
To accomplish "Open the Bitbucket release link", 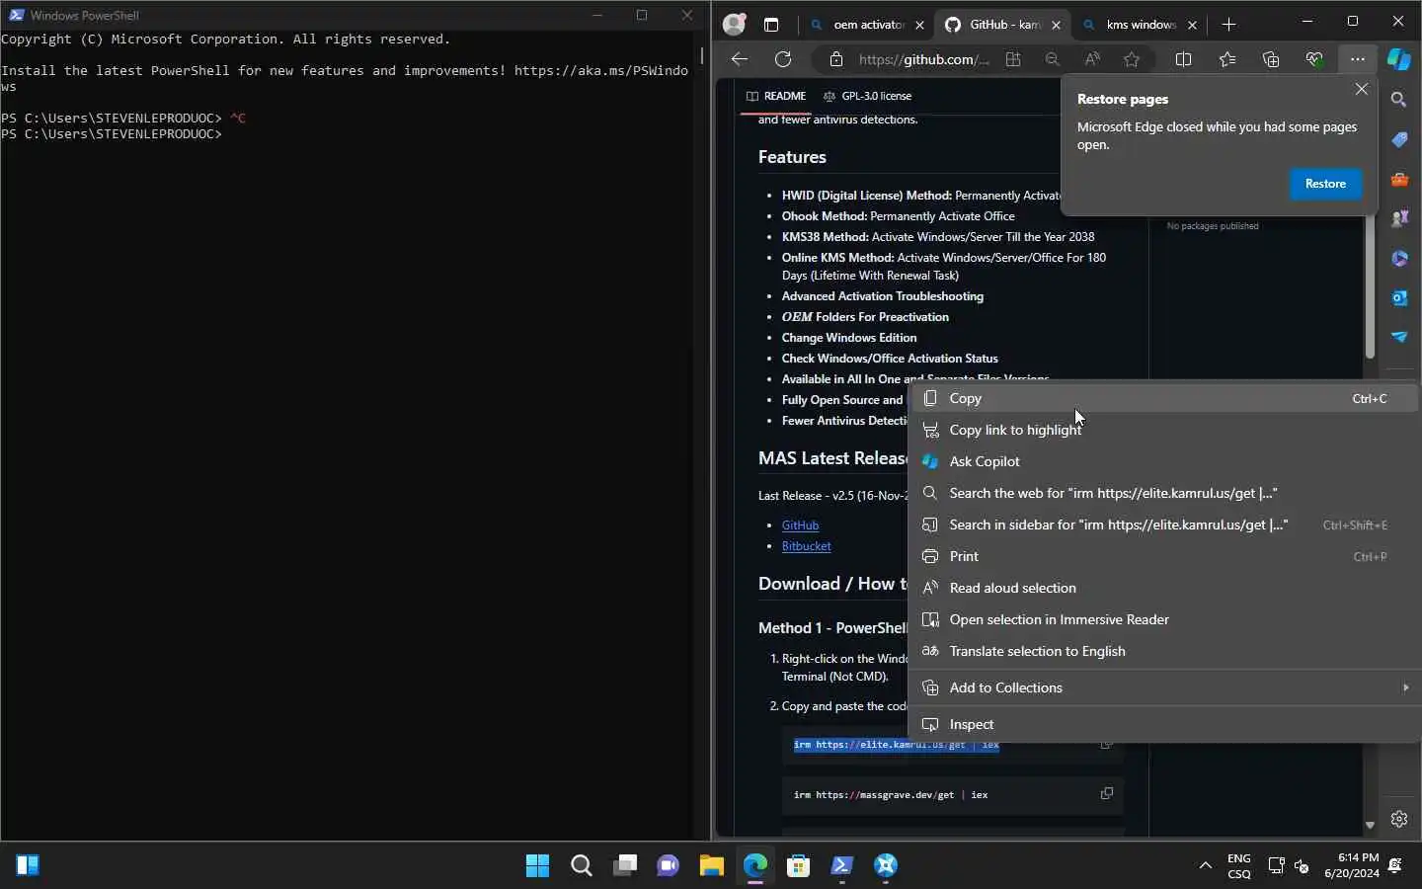I will click(806, 546).
